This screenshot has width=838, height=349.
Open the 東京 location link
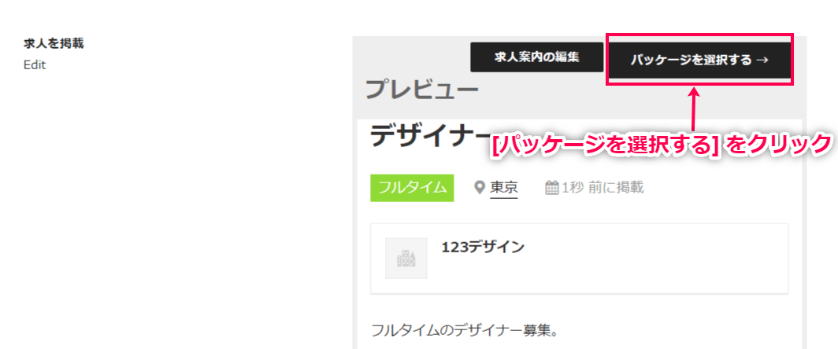pyautogui.click(x=504, y=188)
